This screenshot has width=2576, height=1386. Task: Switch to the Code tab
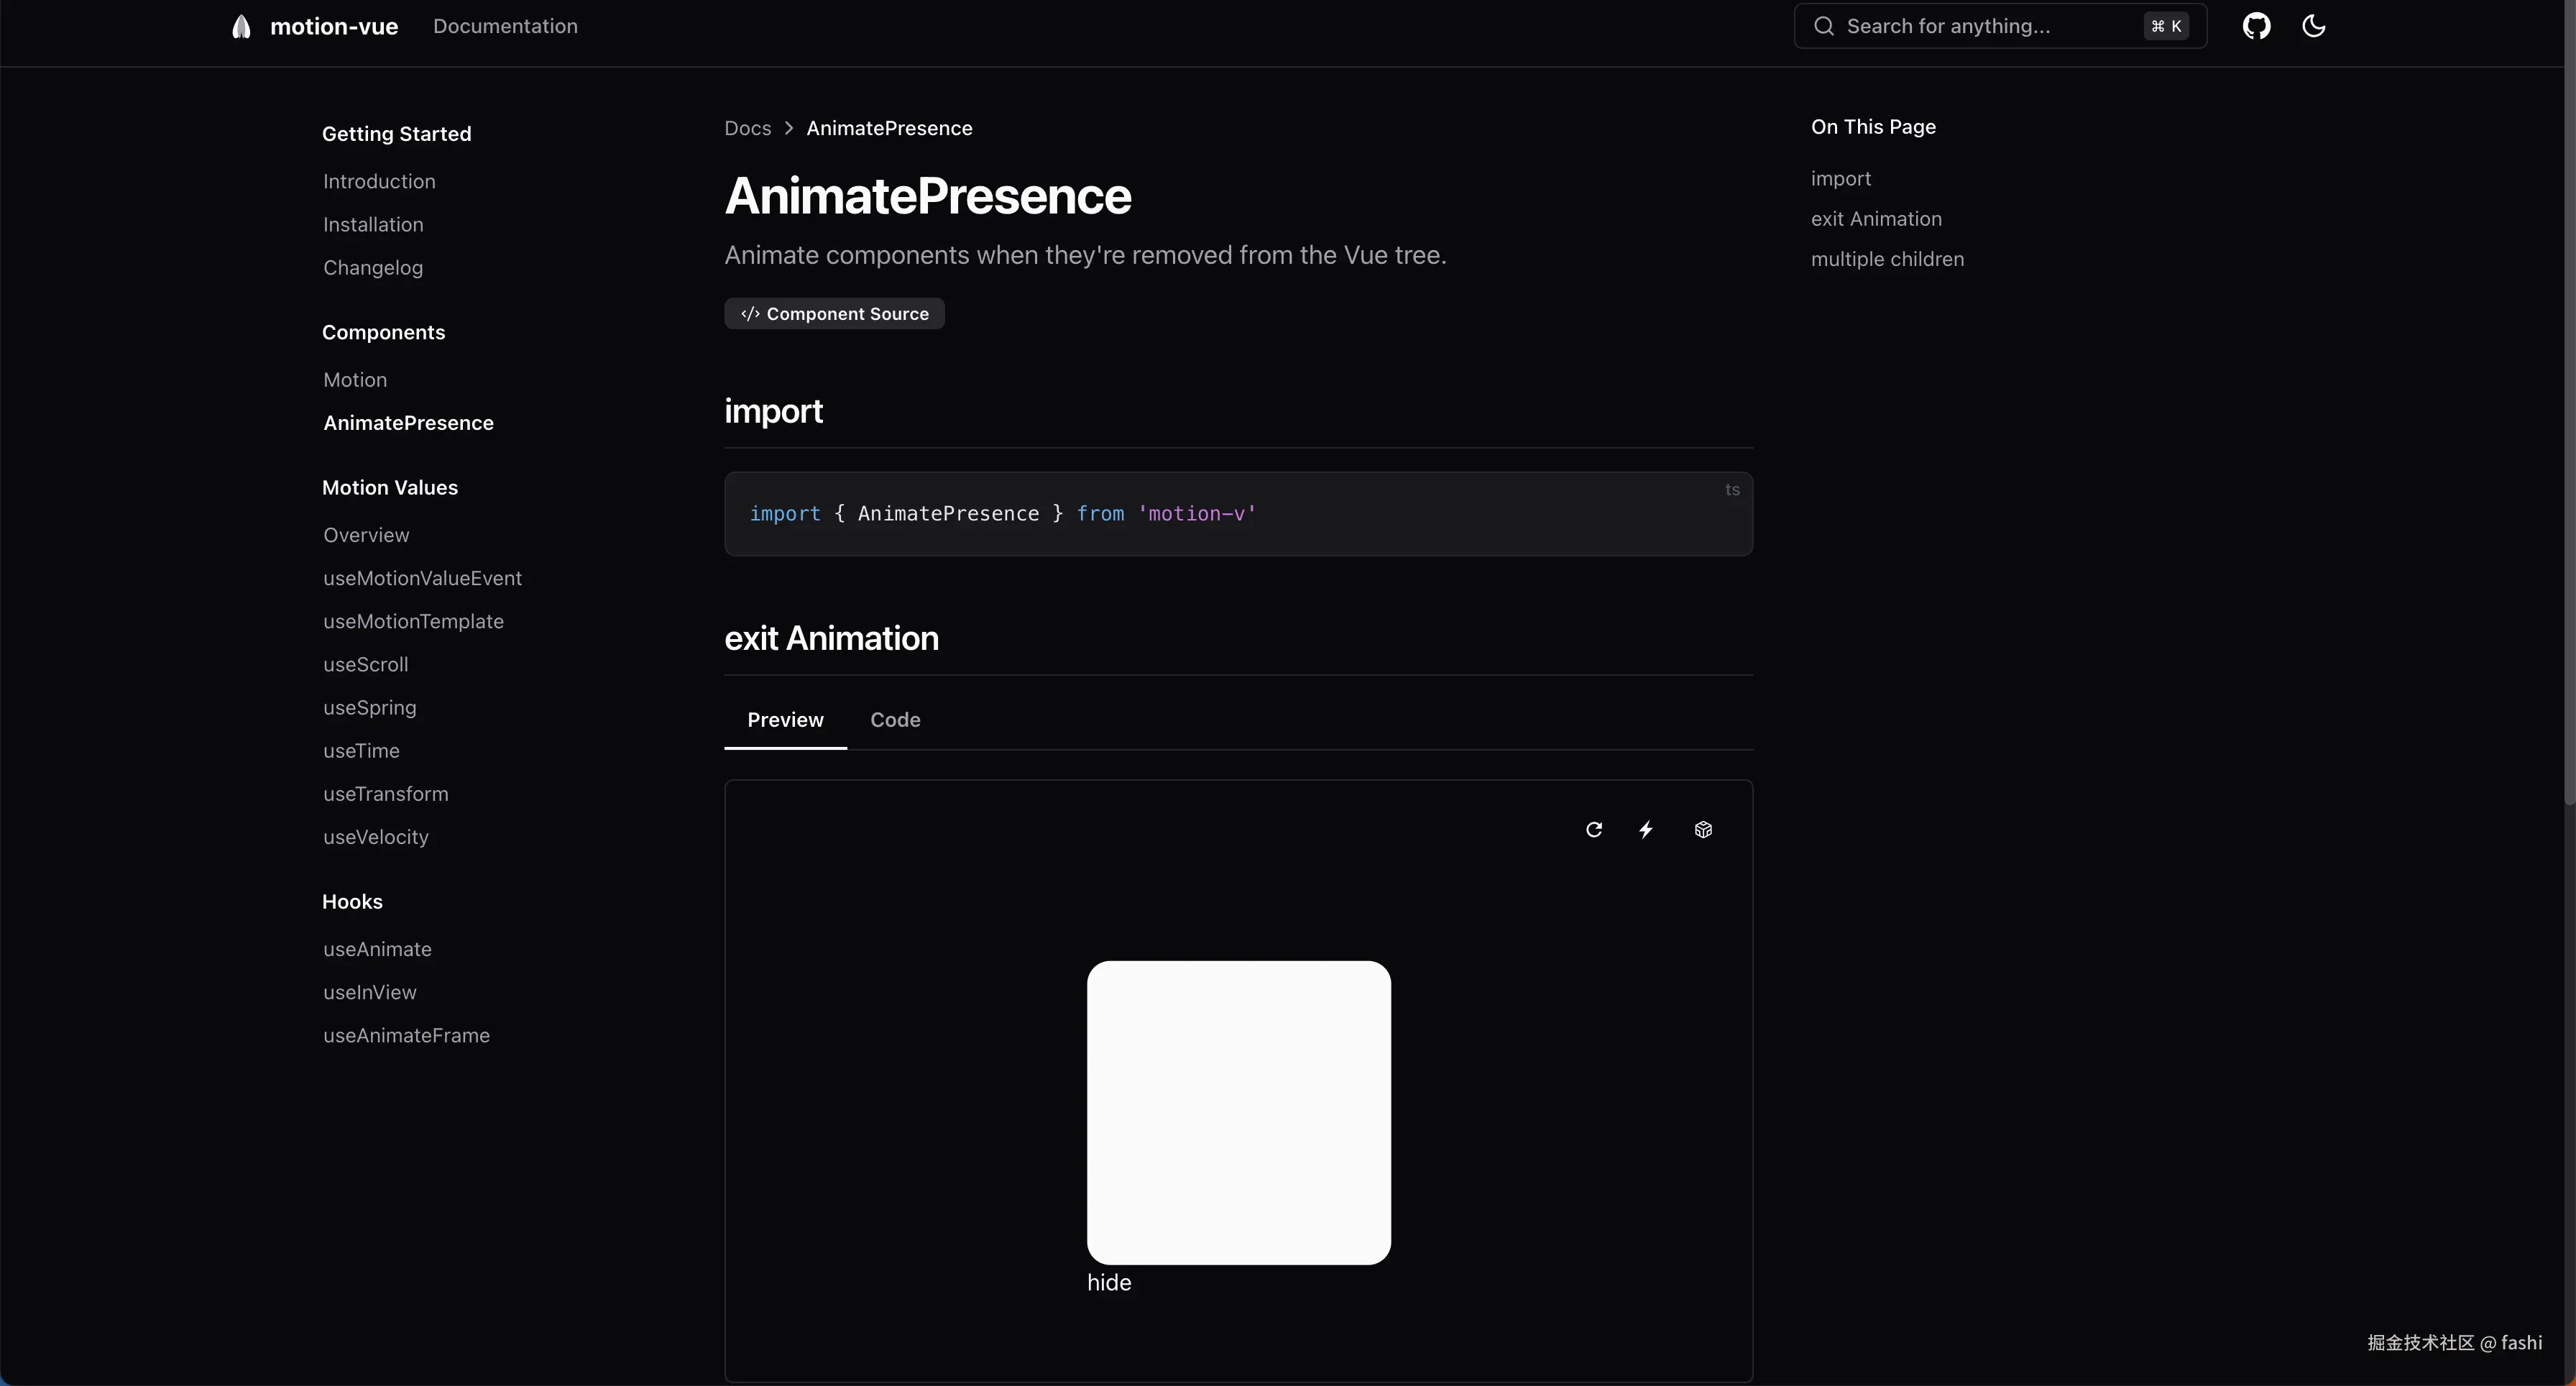895,720
